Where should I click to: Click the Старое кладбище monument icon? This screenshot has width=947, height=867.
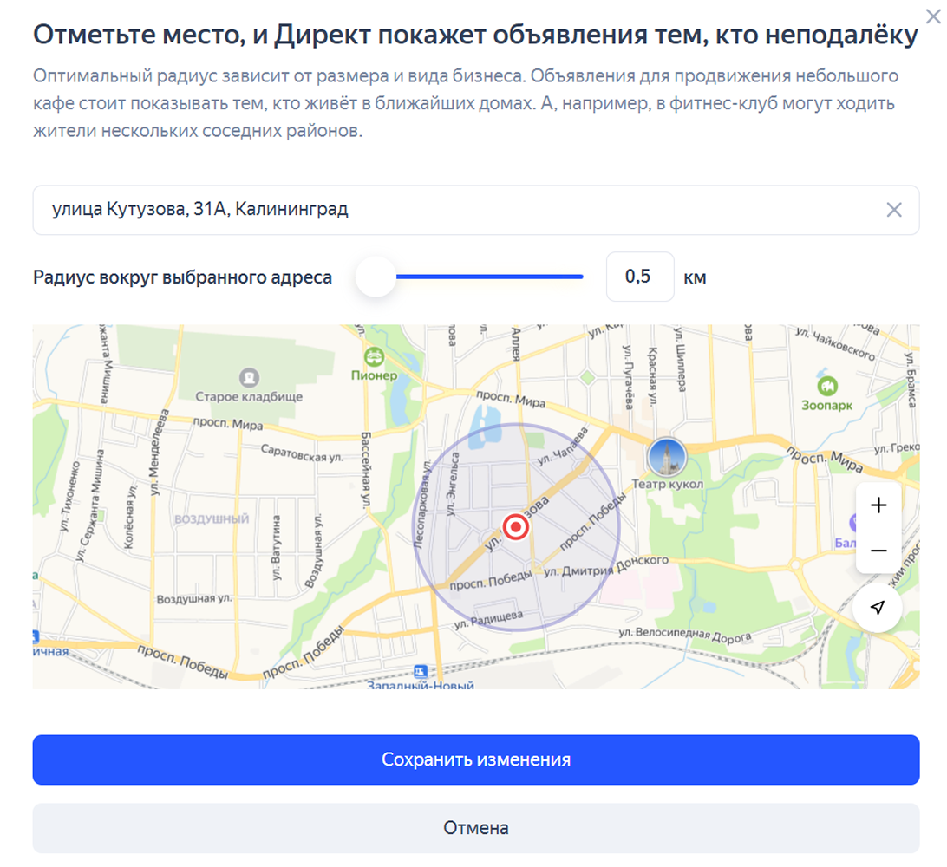click(251, 375)
